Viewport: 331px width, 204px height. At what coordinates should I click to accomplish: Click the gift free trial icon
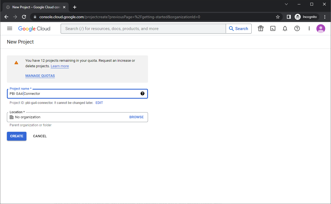coord(260,28)
